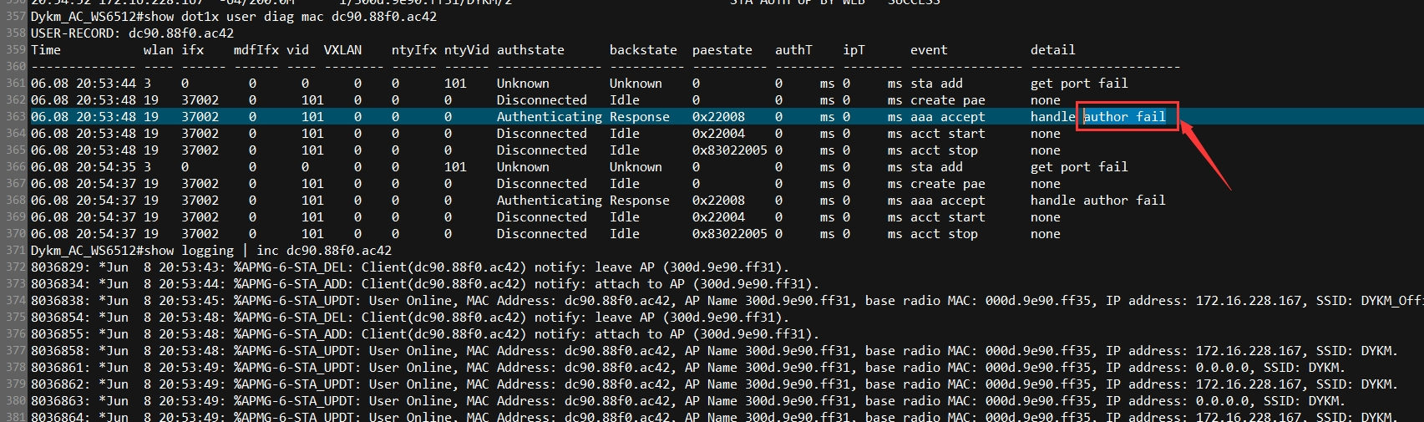Click "handle author fail" on line 368
This screenshot has width=1424, height=422.
pyautogui.click(x=1097, y=201)
